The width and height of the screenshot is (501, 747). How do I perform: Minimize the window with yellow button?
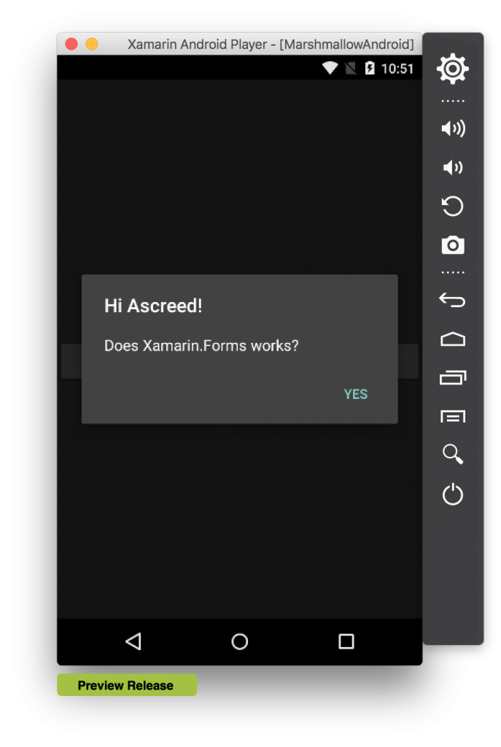pos(91,44)
